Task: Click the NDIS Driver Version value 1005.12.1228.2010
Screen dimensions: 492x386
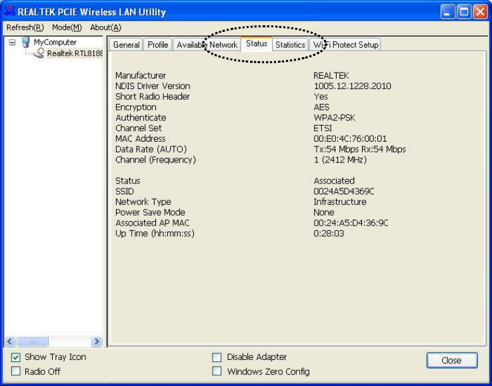Action: coord(353,86)
